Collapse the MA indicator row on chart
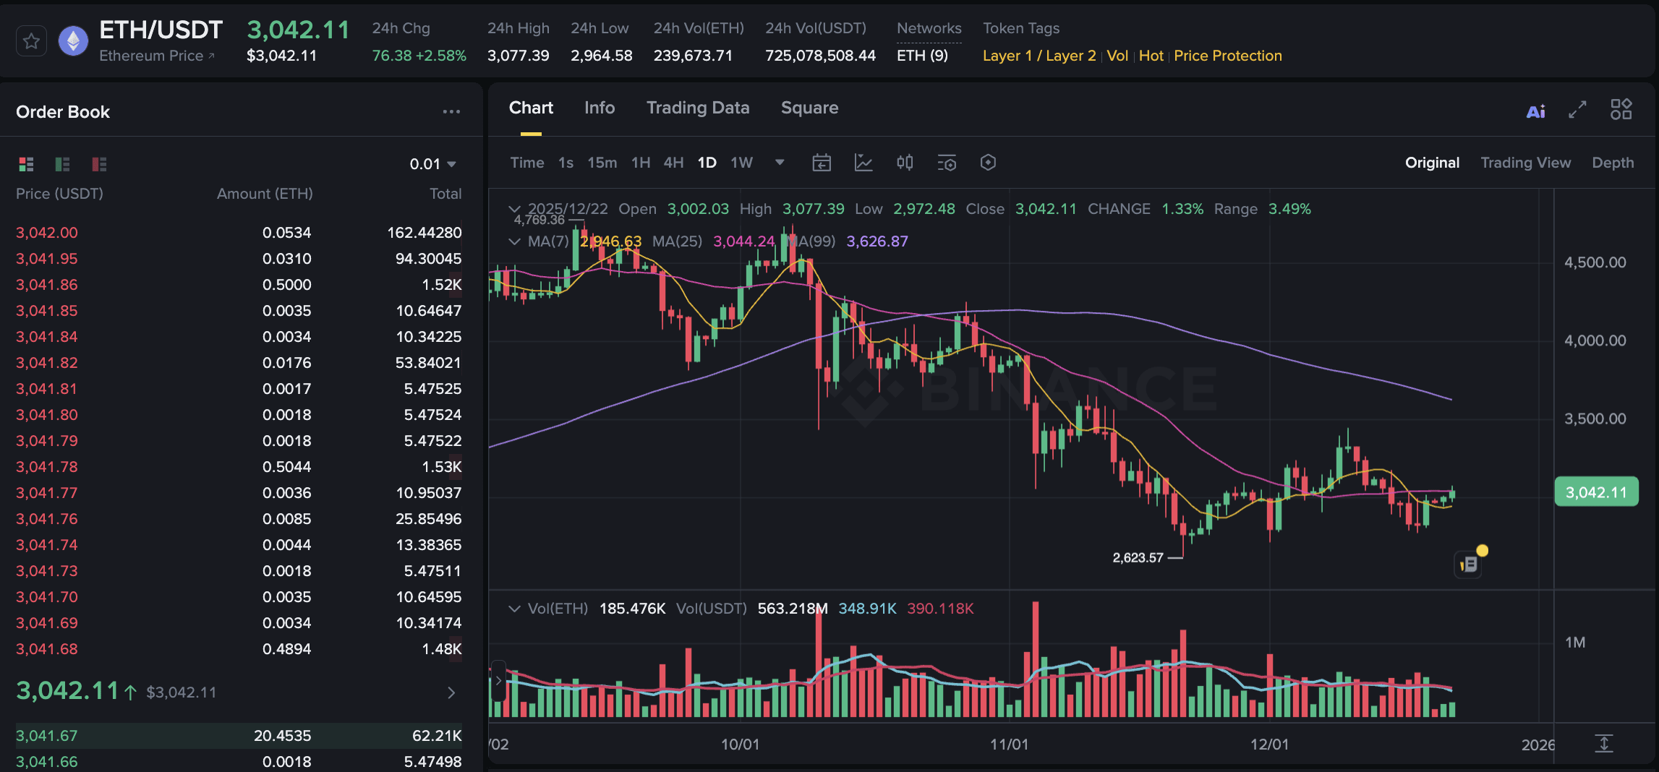The width and height of the screenshot is (1659, 772). tap(515, 241)
